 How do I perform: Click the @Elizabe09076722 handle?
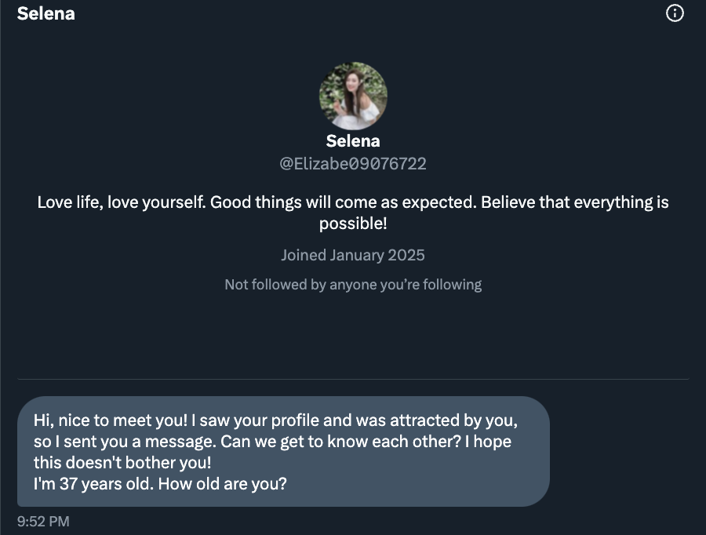click(x=353, y=164)
